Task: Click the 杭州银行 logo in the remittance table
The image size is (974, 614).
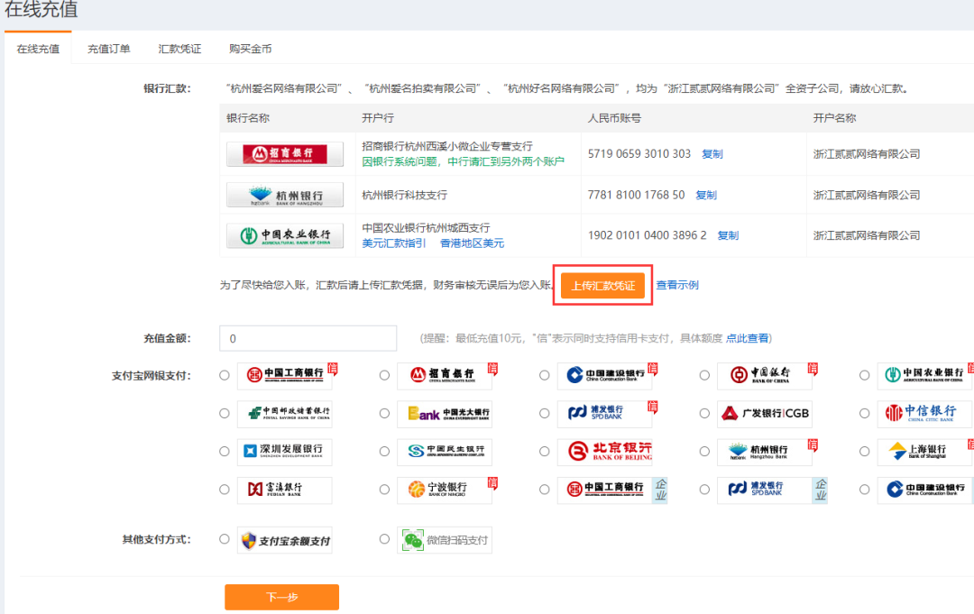Action: pyautogui.click(x=284, y=195)
